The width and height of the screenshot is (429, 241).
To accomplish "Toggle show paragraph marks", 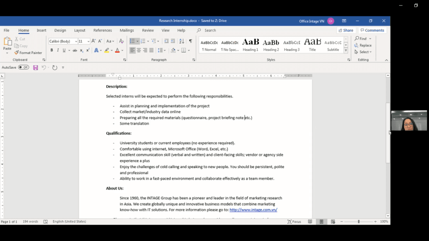I will [x=191, y=41].
